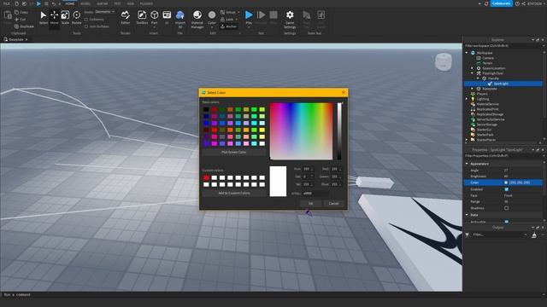
Task: Click the view orientation cube
Action: [x=444, y=61]
